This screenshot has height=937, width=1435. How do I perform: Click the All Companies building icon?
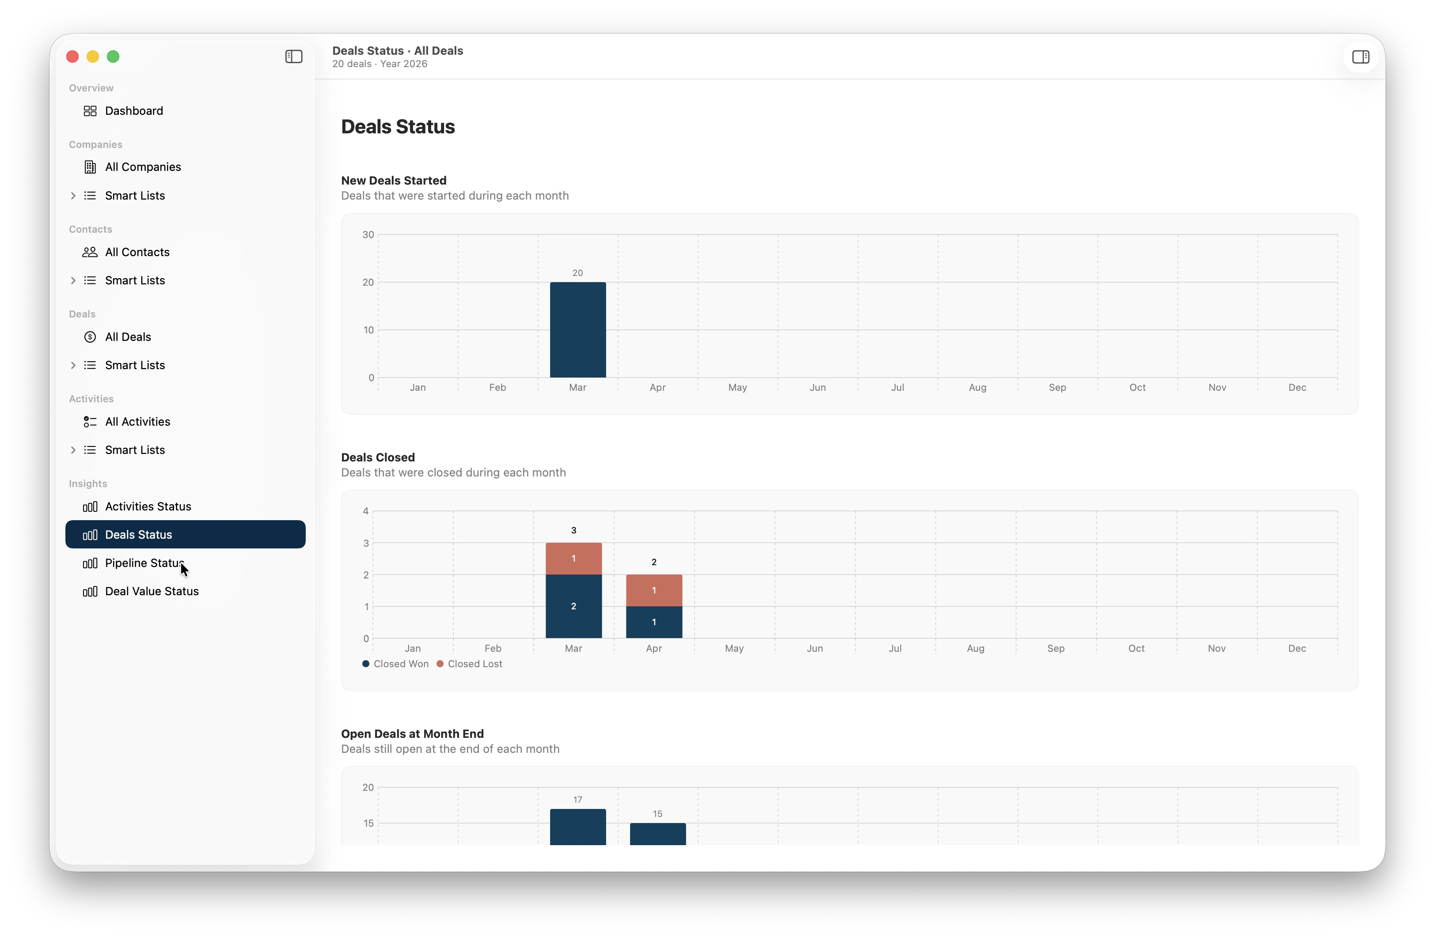[90, 167]
